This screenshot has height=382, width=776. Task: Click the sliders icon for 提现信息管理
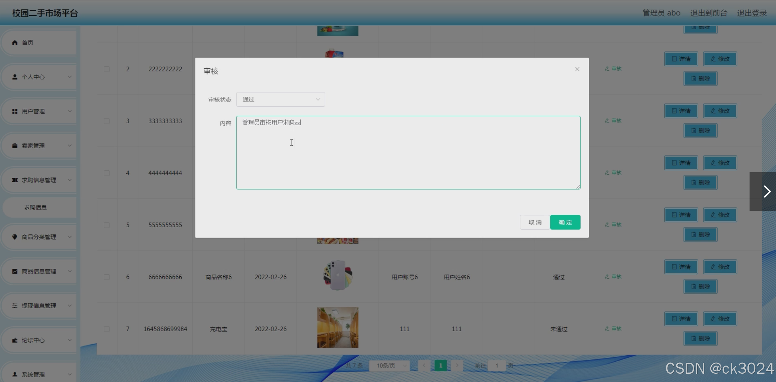(15, 305)
